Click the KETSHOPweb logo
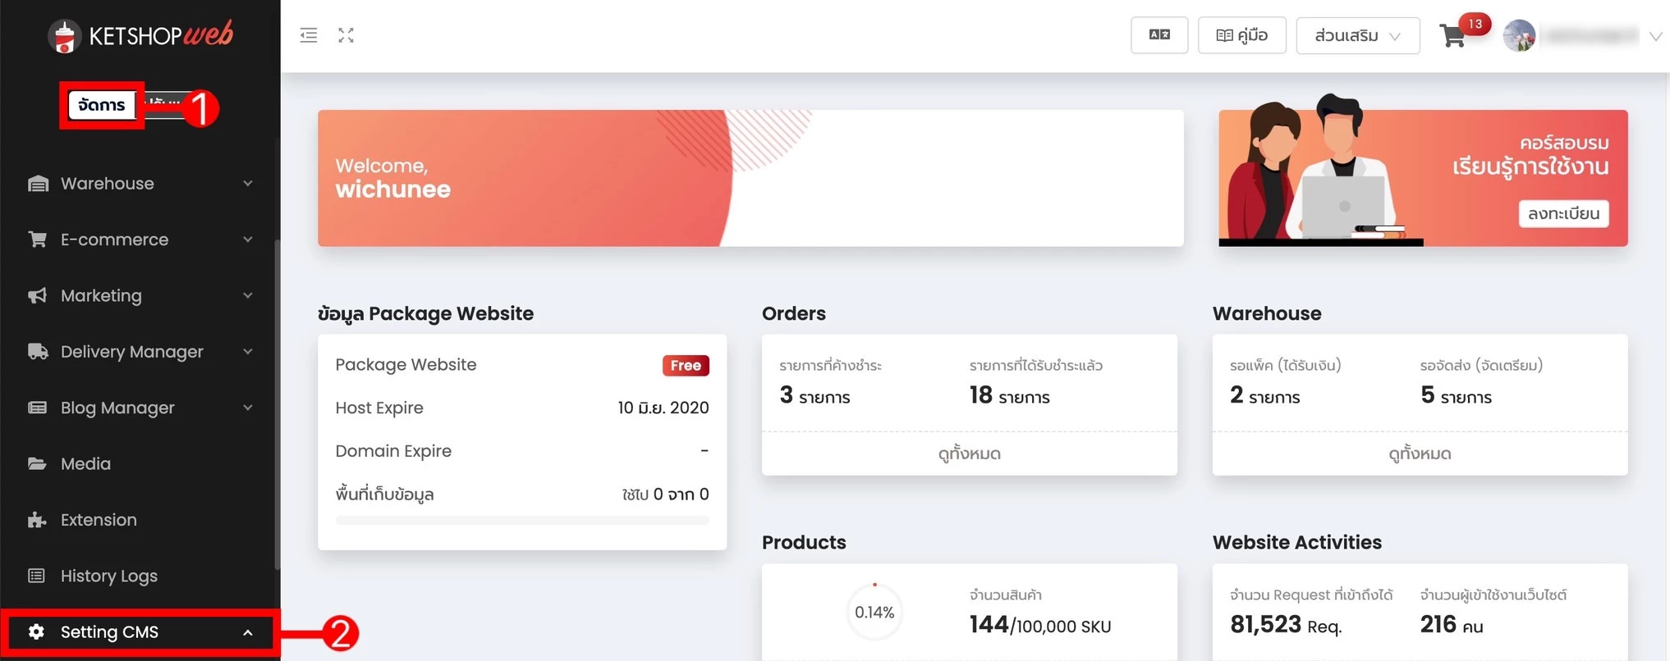Viewport: 1670px width, 661px height. pyautogui.click(x=140, y=35)
